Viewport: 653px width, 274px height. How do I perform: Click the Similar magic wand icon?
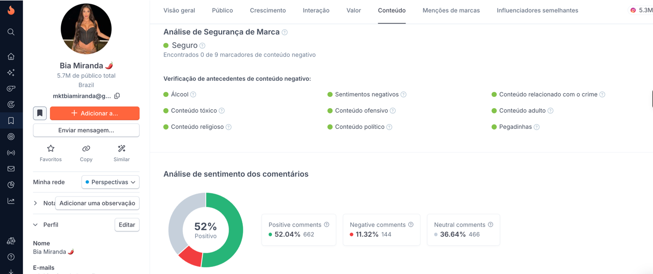pyautogui.click(x=121, y=149)
